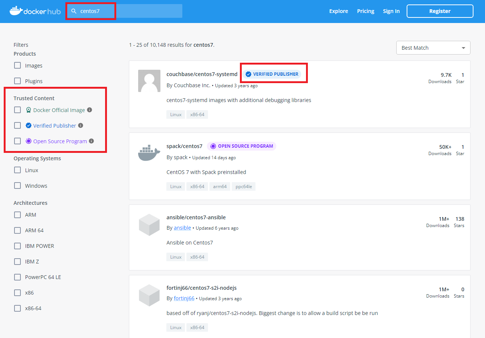Click the Linux tag on couchbase/centos7-systemd
485x338 pixels.
coord(176,115)
